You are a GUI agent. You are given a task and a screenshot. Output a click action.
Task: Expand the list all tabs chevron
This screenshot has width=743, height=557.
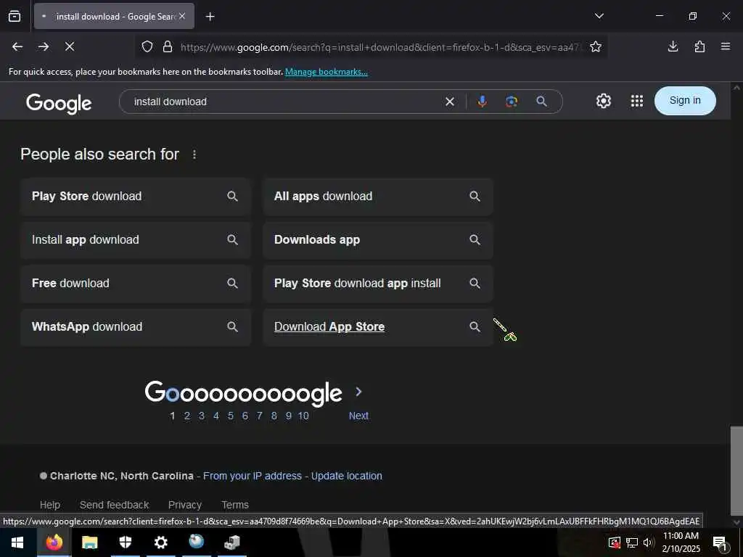pyautogui.click(x=599, y=16)
